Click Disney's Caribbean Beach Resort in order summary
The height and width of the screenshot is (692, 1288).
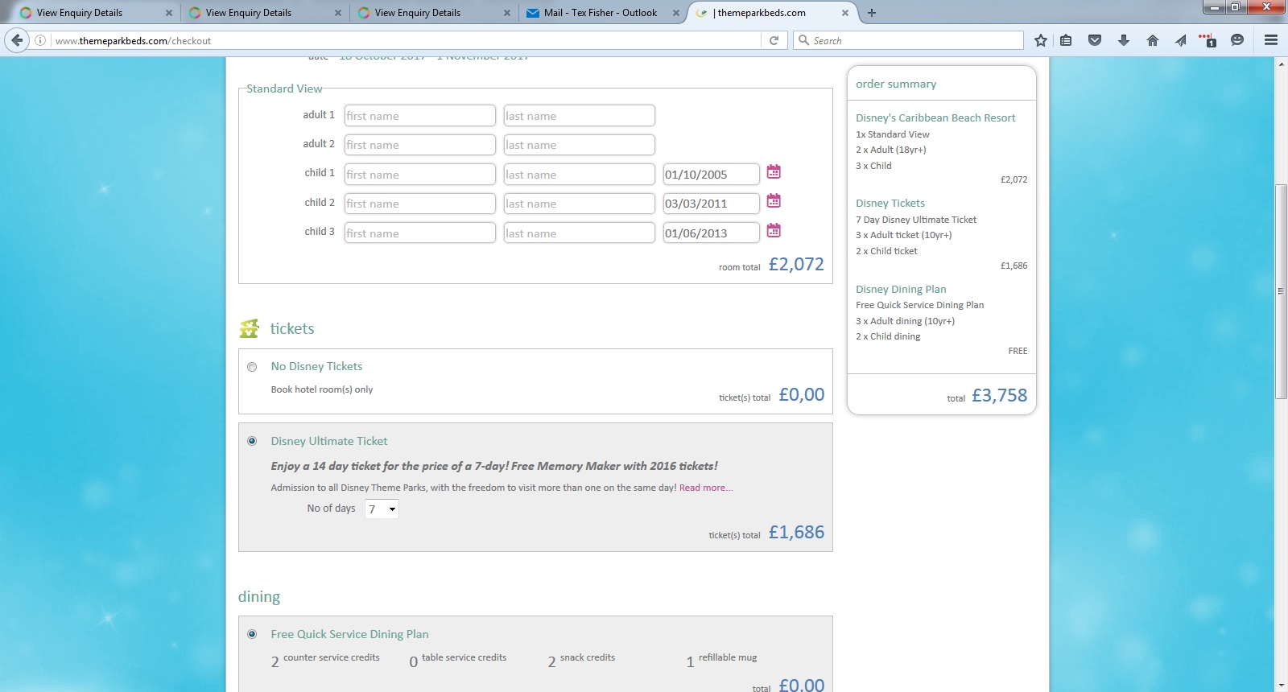(935, 117)
